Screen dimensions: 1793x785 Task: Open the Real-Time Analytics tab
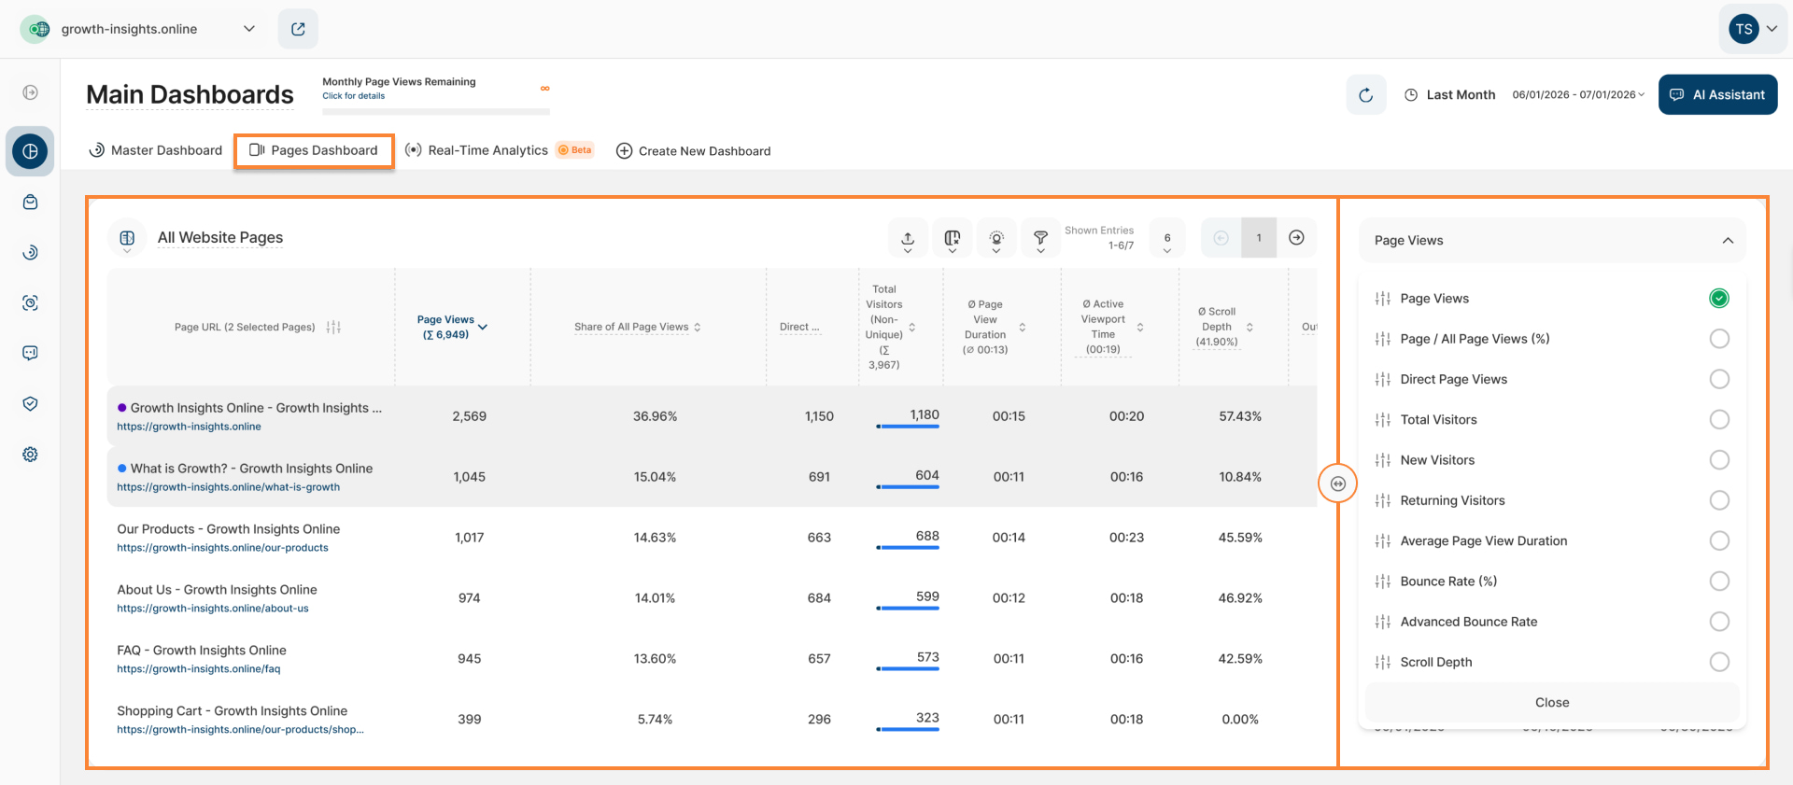(500, 151)
